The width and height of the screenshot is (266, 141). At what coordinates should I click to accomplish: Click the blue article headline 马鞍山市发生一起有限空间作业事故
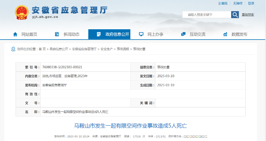tap(130, 126)
